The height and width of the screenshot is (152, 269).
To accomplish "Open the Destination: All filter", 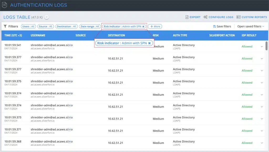I will coord(66,26).
